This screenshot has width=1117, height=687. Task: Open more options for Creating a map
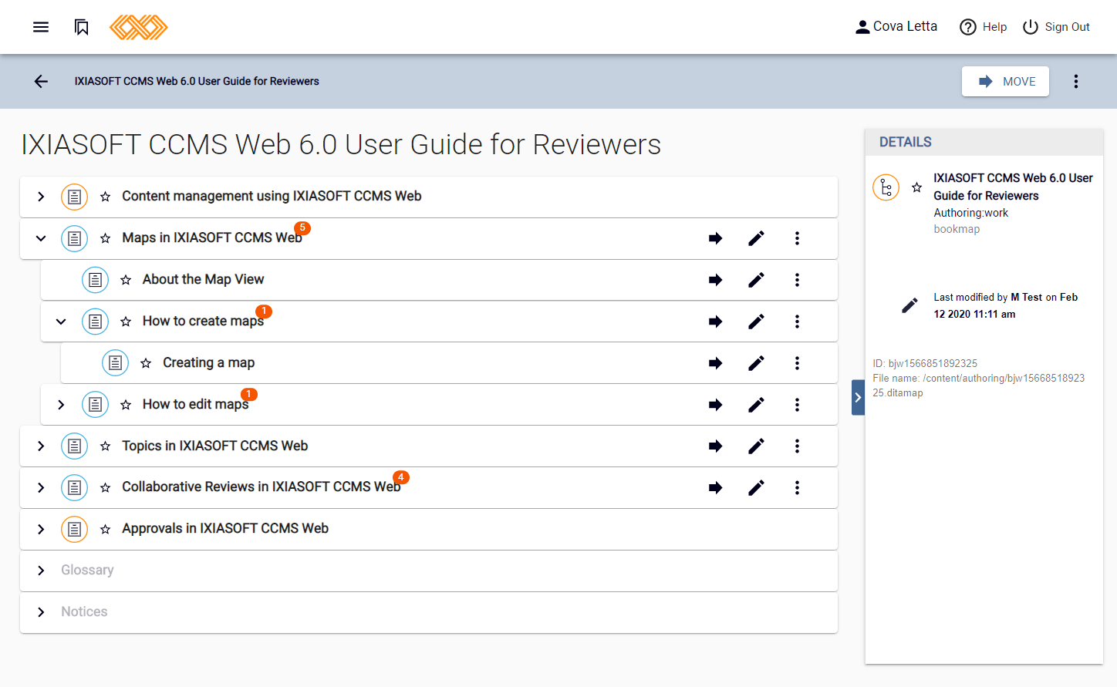pos(797,363)
